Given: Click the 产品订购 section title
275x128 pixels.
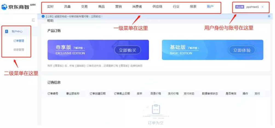Looking at the screenshot, I should click(x=54, y=31).
